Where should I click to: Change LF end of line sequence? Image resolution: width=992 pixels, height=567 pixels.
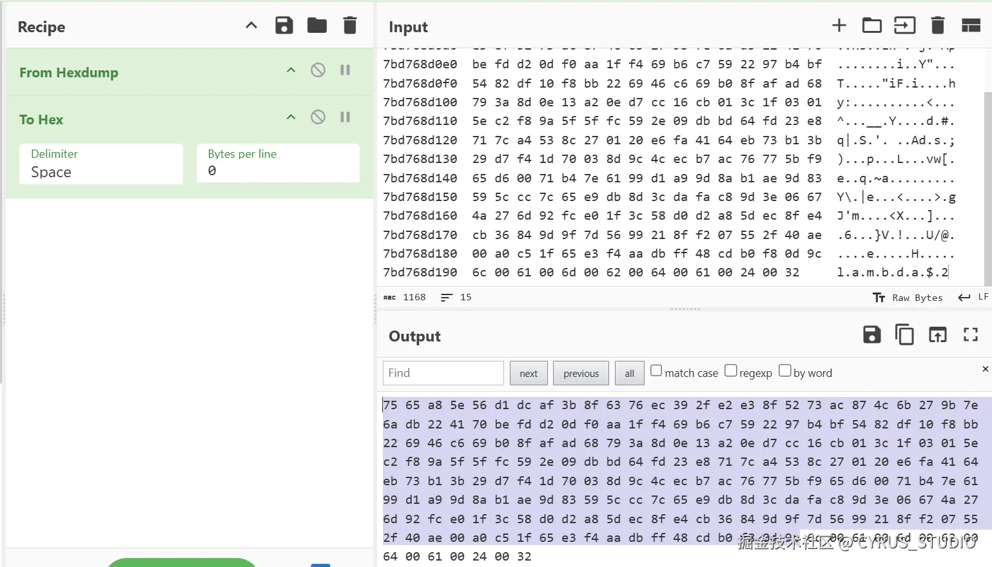coord(973,297)
